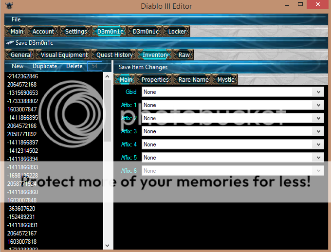Click the save icon beside Save D3m0n1c

coord(10,43)
